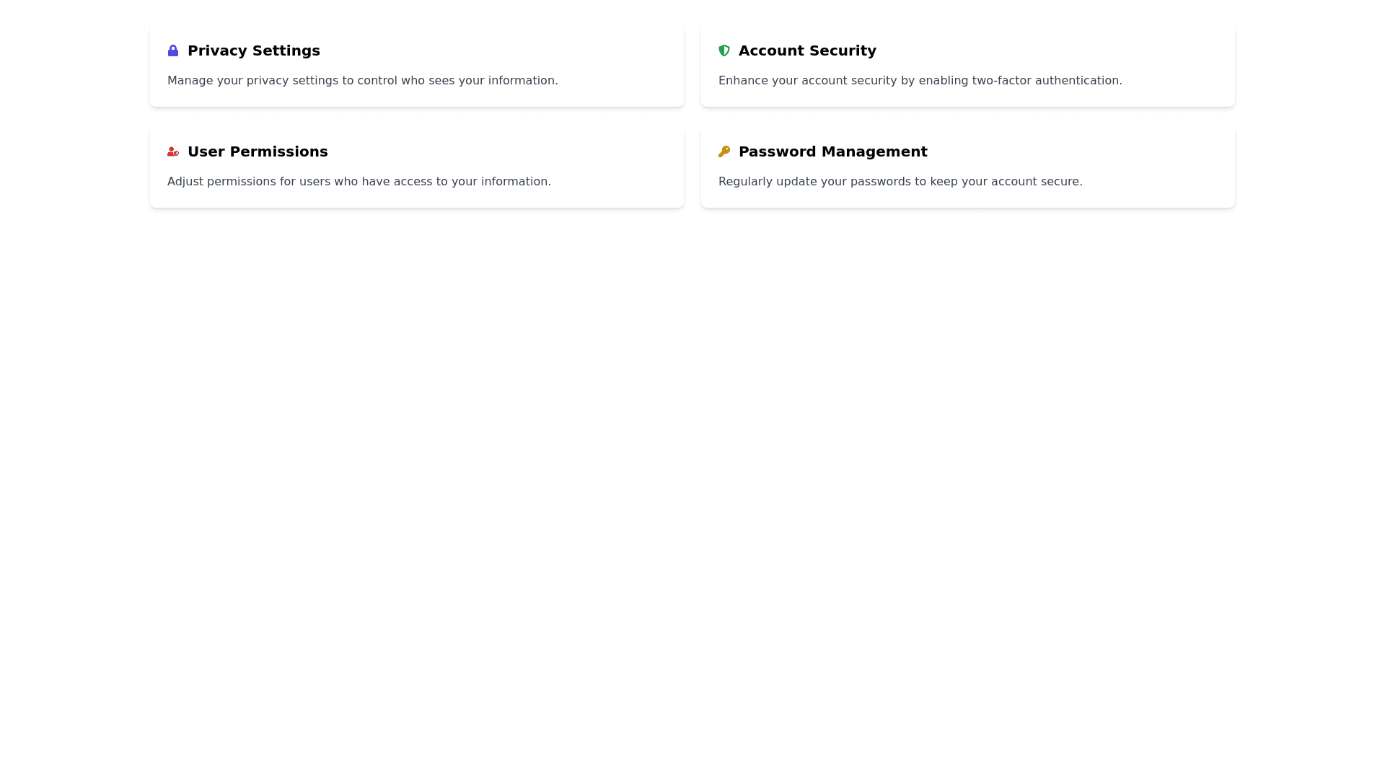Click the word 'Adjust' in the permissions description
The height and width of the screenshot is (779, 1385).
click(x=185, y=182)
